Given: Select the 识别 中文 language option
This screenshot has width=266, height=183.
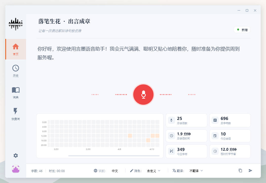Looking at the screenshot, I should pos(115,171).
